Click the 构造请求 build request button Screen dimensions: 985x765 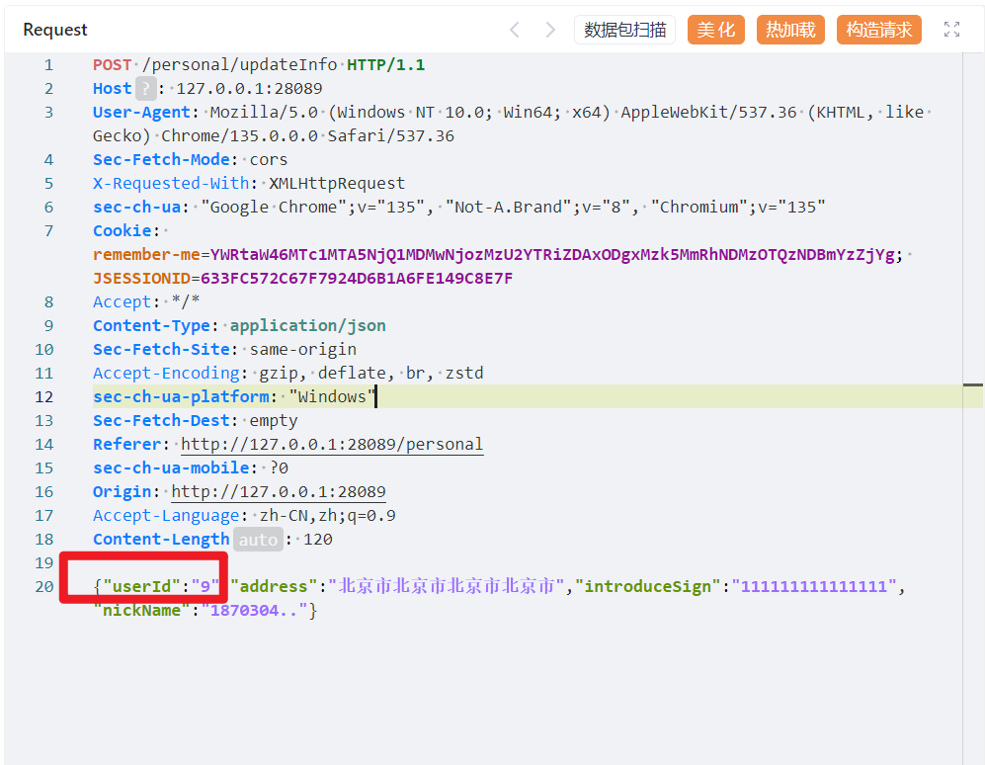878,30
